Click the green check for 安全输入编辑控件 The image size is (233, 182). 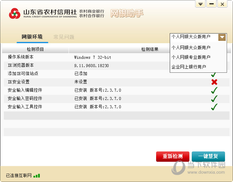214,90
